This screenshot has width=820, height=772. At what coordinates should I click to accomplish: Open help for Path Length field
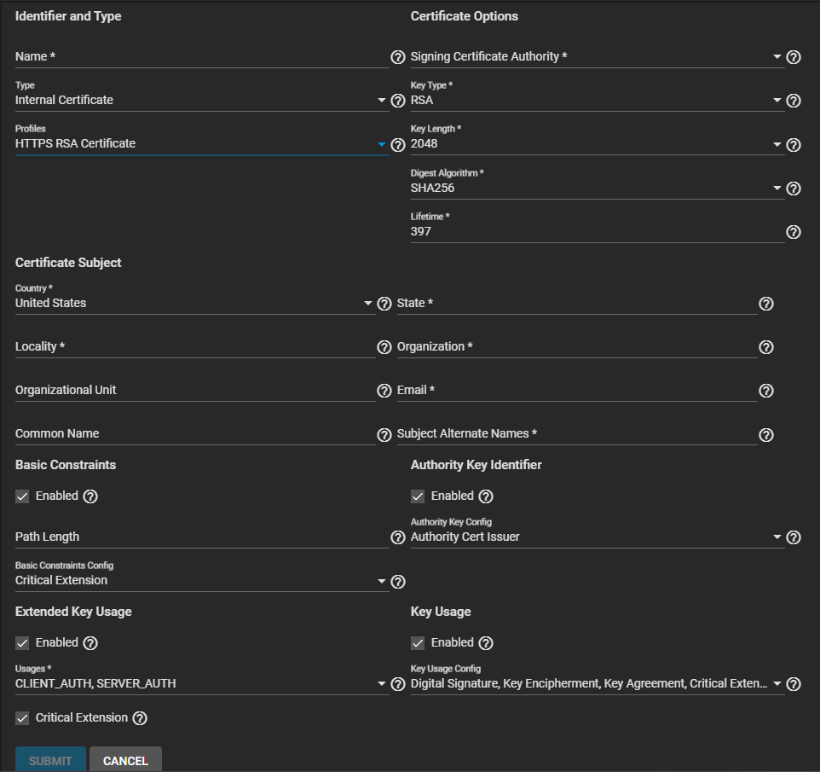click(x=397, y=537)
